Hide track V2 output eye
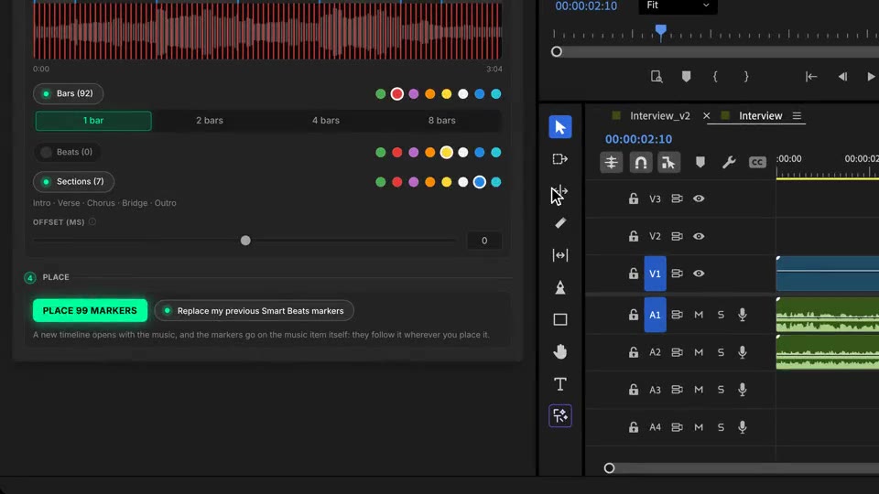Image resolution: width=879 pixels, height=494 pixels. [699, 236]
